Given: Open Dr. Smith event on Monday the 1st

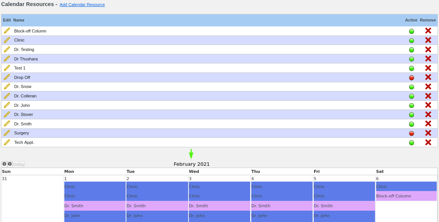Looking at the screenshot, I should [95, 206].
